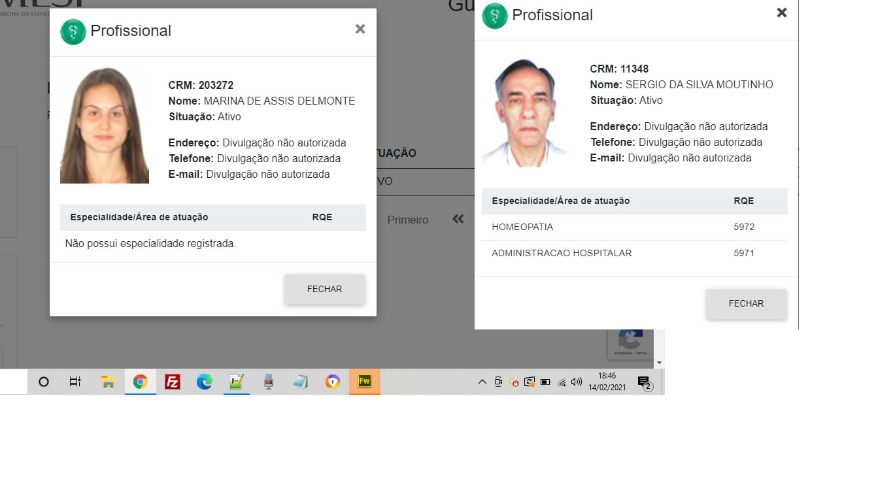This screenshot has width=893, height=502.
Task: Open Adobe Fireworks from the taskbar
Action: coord(365,382)
